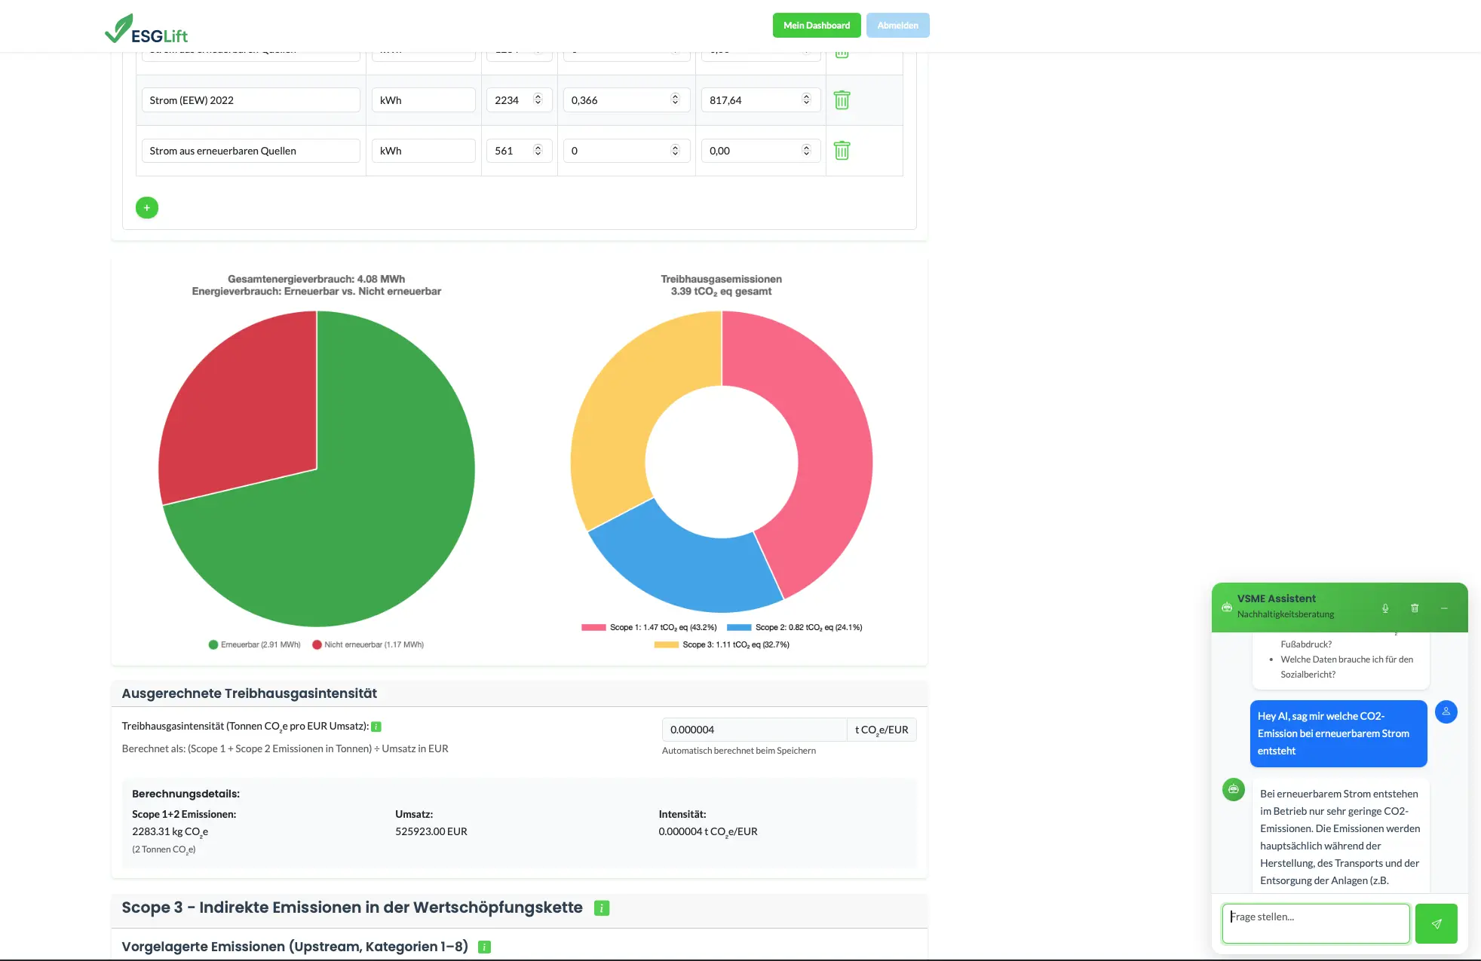Viewport: 1481px width, 961px height.
Task: Open info icon beside Vorgelagerte Emissionen heading
Action: coord(485,947)
